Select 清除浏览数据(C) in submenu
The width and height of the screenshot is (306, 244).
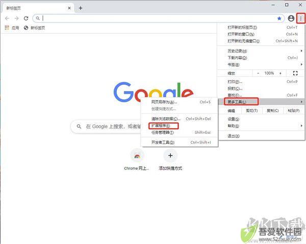tap(180, 119)
